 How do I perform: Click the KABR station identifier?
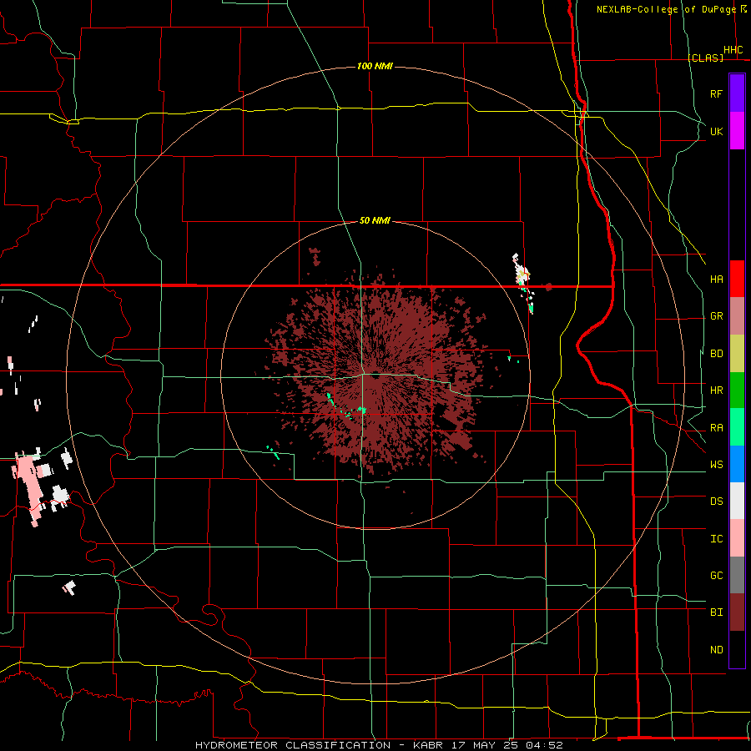pos(428,745)
